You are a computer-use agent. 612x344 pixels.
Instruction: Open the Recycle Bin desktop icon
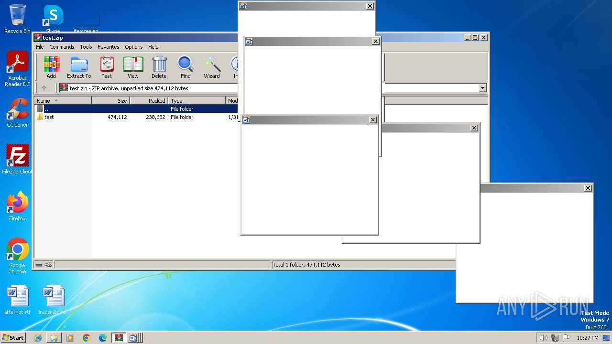(17, 19)
